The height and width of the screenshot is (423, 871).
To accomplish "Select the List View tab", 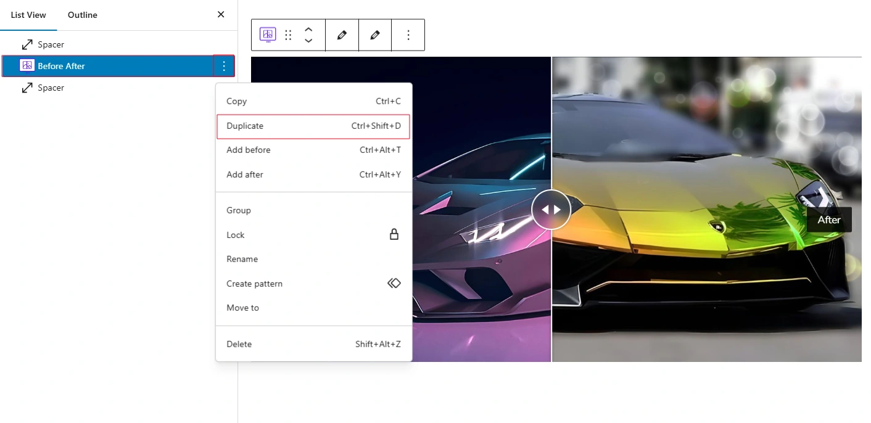I will point(28,15).
